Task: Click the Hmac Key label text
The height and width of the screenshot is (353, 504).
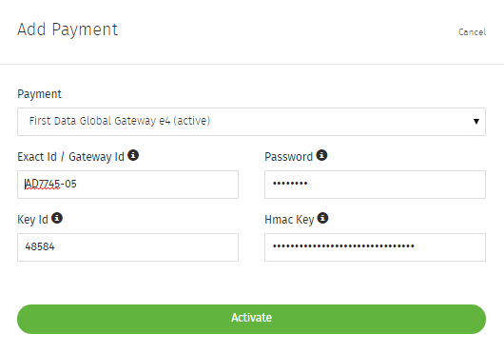Action: 289,220
